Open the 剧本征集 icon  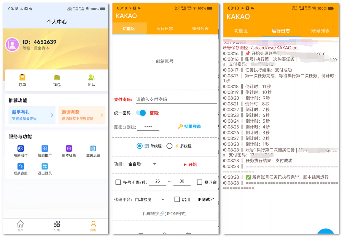click(x=69, y=148)
